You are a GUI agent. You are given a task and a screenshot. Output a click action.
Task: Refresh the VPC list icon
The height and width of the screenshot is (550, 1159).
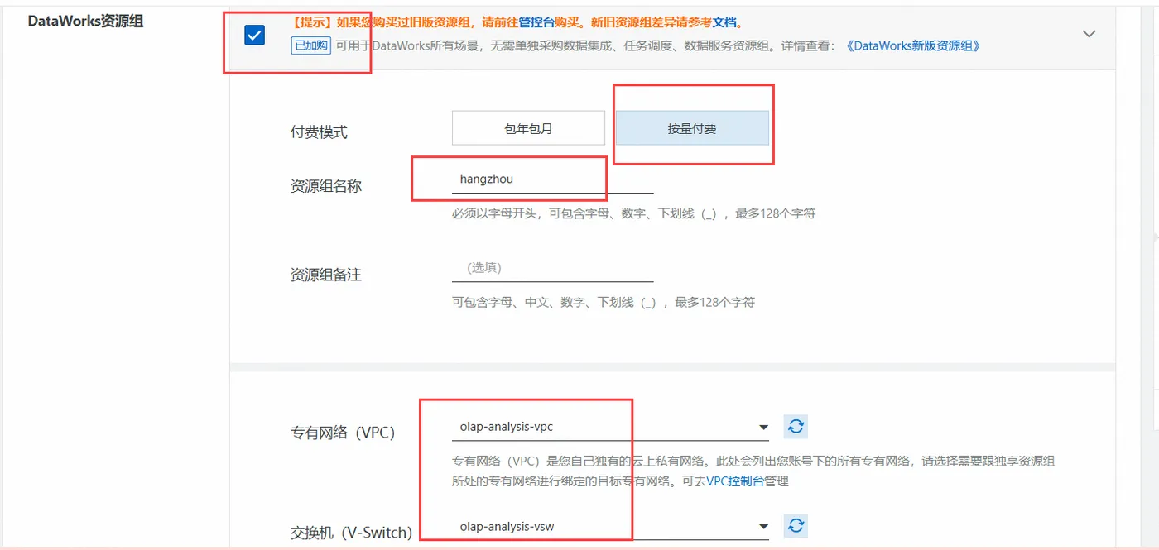(x=796, y=427)
